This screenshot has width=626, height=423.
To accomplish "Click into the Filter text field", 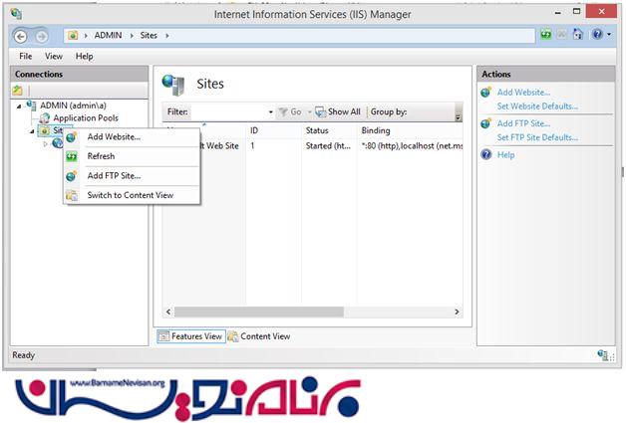I will pos(229,112).
